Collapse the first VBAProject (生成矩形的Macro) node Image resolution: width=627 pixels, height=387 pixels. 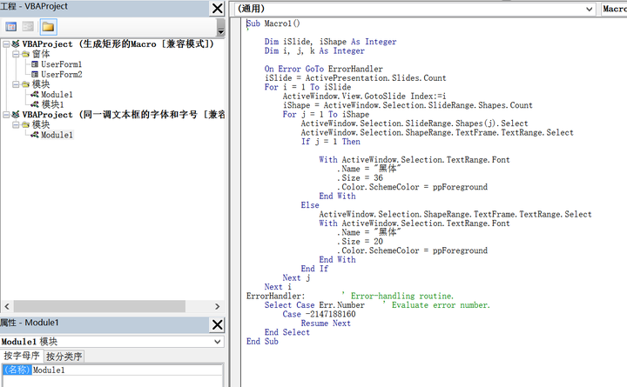click(5, 43)
